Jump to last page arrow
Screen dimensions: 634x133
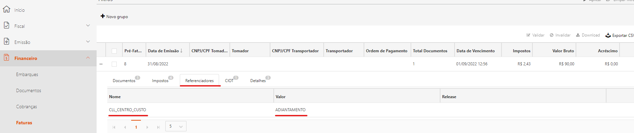[x=158, y=127]
